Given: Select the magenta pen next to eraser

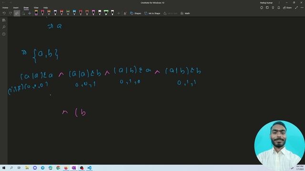Looking at the screenshot, I should pyautogui.click(x=42, y=13).
